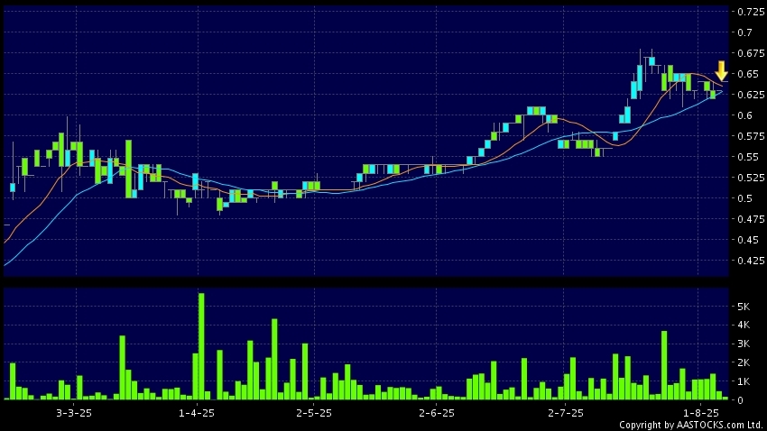767x431 pixels.
Task: Click the 2-7-25 date label
Action: (x=566, y=413)
